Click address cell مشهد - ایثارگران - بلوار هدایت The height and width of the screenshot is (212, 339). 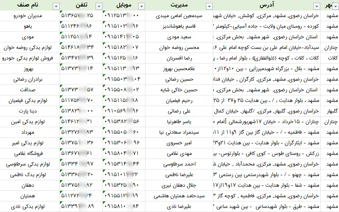[x=267, y=143]
